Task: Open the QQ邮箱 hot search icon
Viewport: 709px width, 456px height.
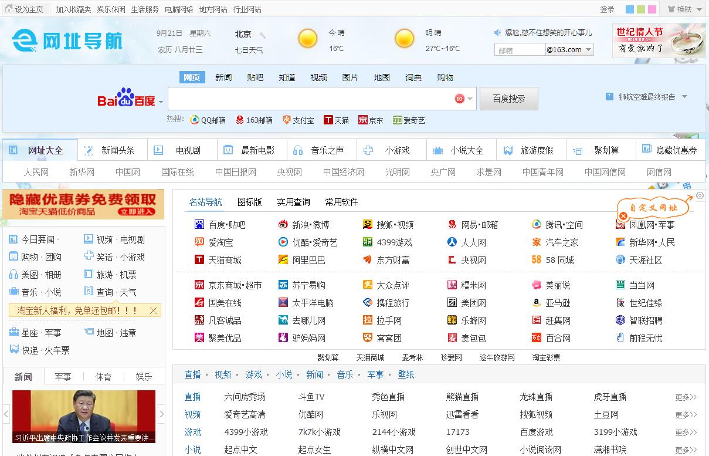Action: 195,120
